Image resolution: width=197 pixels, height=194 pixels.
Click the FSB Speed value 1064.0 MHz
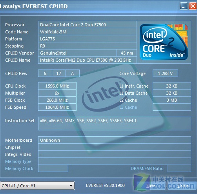[57, 107]
